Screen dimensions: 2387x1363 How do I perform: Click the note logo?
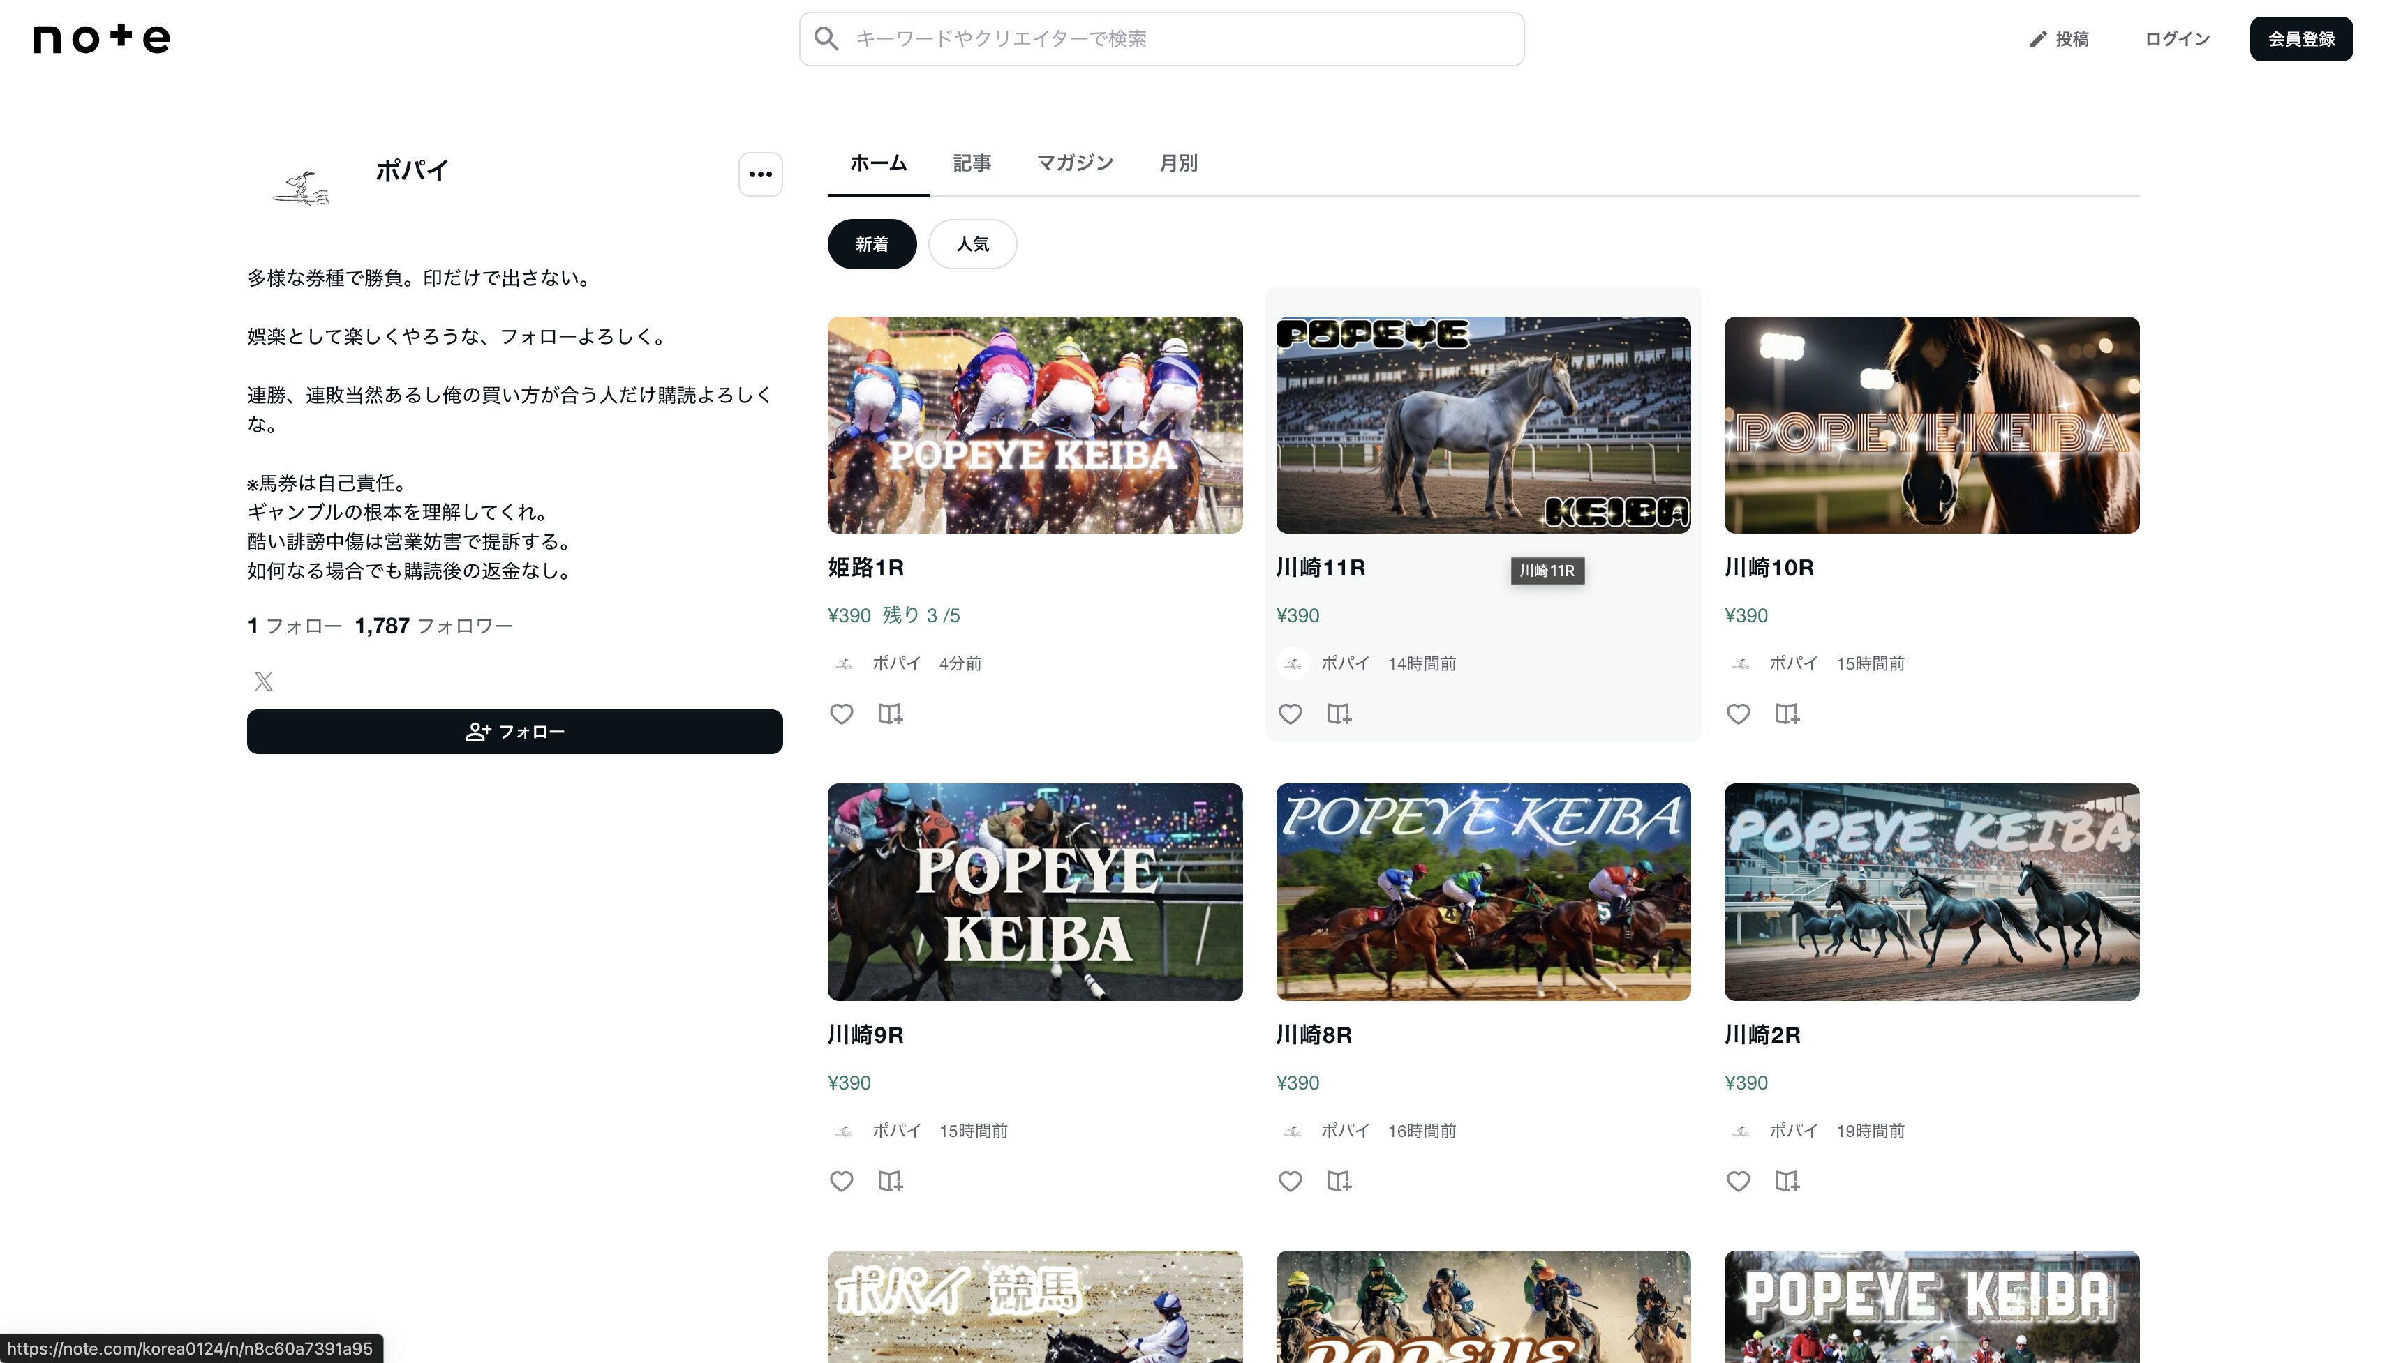pos(101,38)
